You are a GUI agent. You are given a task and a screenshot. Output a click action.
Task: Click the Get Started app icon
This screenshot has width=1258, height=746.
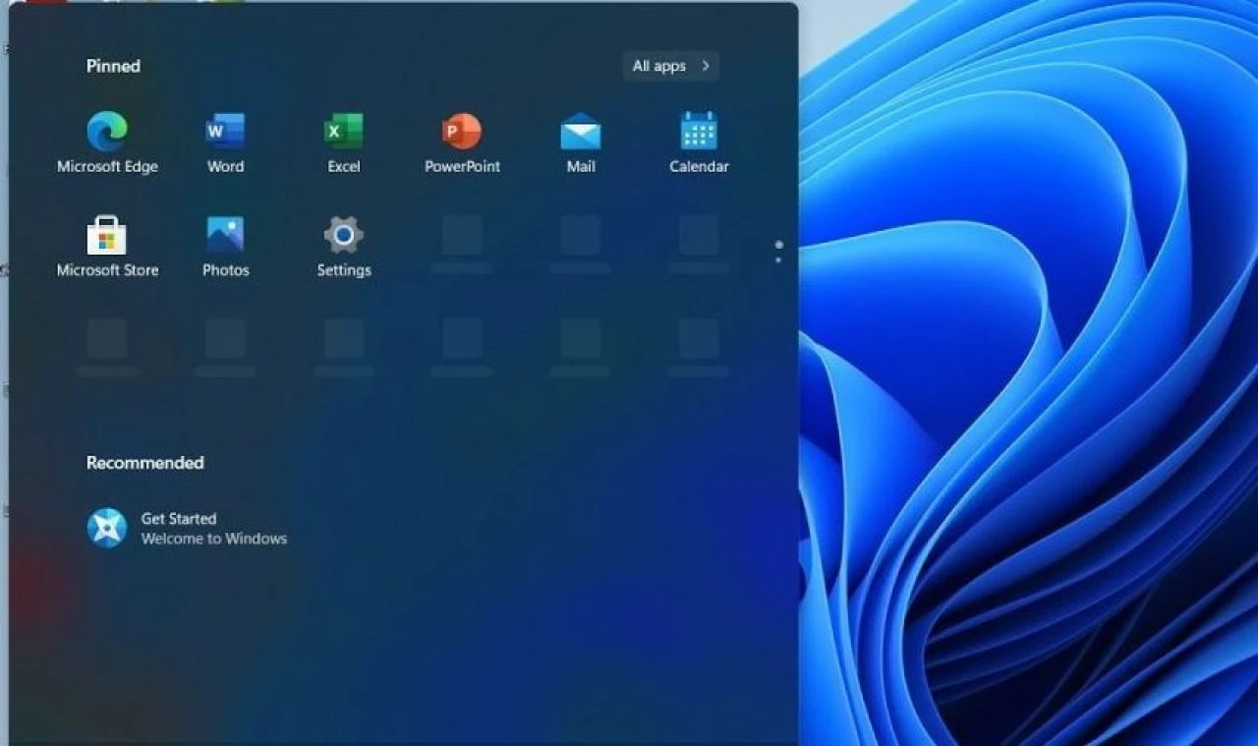[x=105, y=528]
